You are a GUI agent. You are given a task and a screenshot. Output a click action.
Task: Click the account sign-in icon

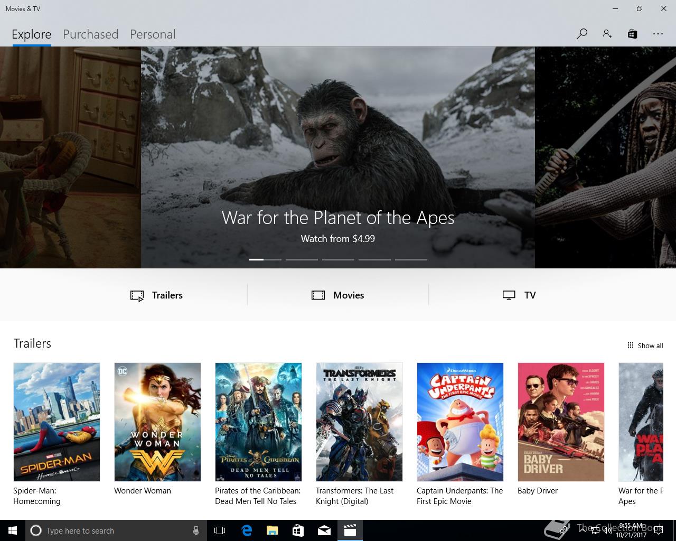(607, 34)
